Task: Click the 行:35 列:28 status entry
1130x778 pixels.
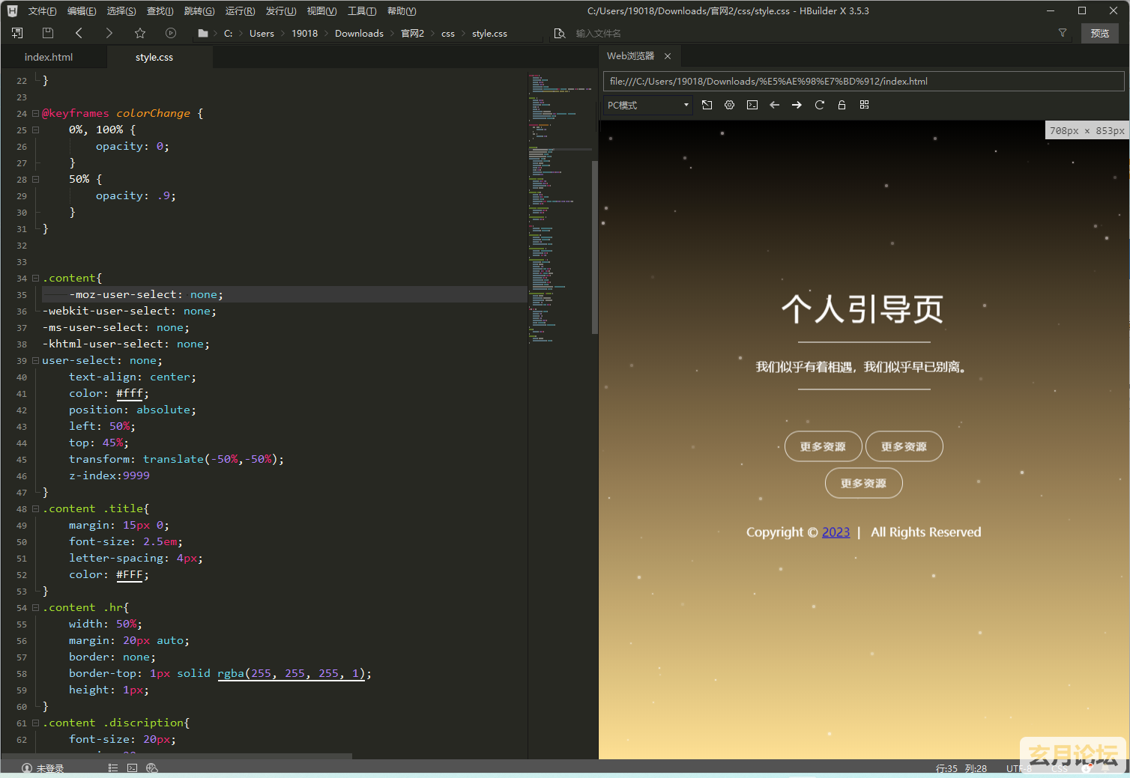Action: point(961,768)
